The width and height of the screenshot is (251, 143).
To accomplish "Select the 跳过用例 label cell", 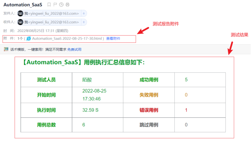I will [149, 125].
